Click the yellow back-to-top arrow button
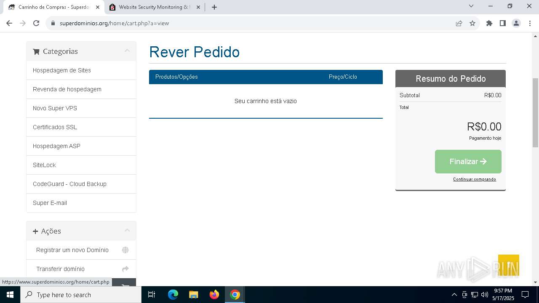 tap(509, 265)
